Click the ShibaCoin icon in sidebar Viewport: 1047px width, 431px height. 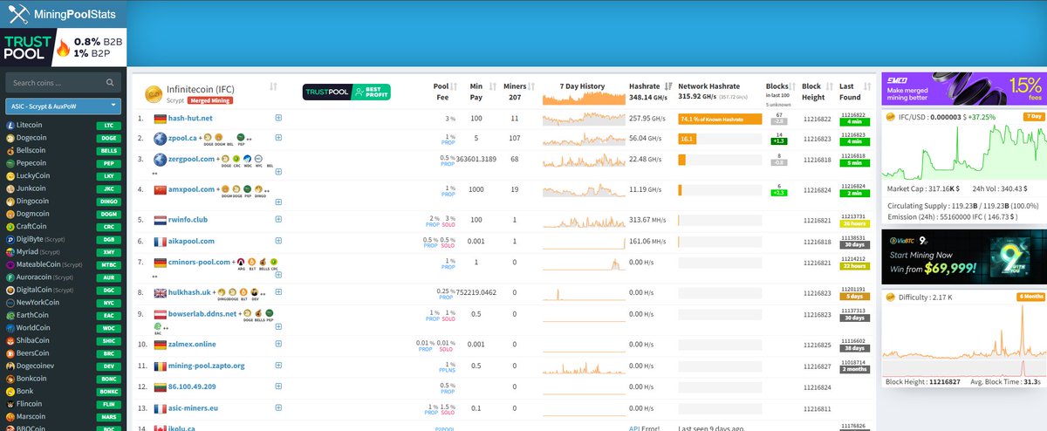[x=10, y=340]
